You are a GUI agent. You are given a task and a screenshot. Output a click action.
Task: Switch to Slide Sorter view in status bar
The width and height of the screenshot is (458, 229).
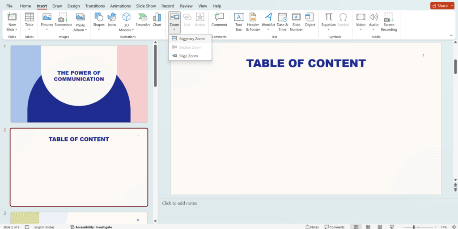click(368, 227)
